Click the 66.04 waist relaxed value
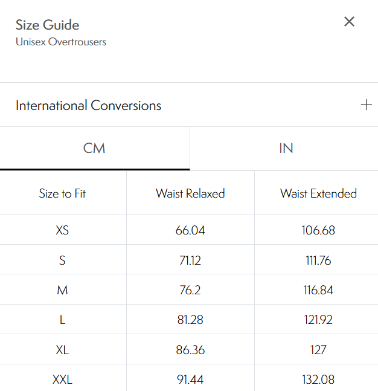378x391 pixels. [190, 230]
